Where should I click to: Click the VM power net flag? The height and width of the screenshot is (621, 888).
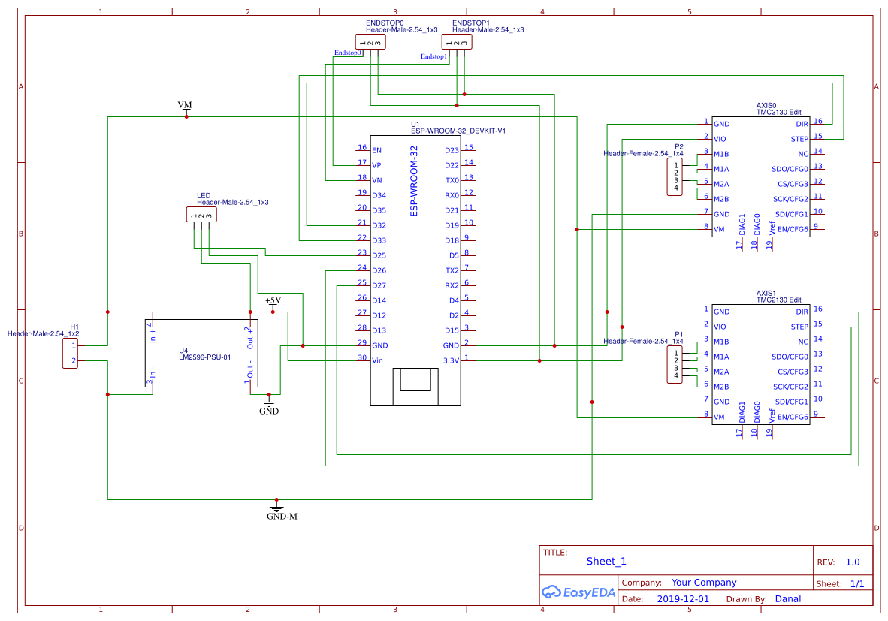(185, 105)
